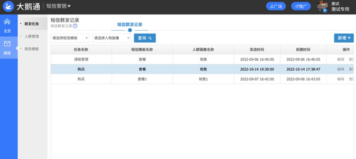The height and width of the screenshot is (159, 356).
Task: Click the 短信模板名称 column header
Action: (x=142, y=50)
